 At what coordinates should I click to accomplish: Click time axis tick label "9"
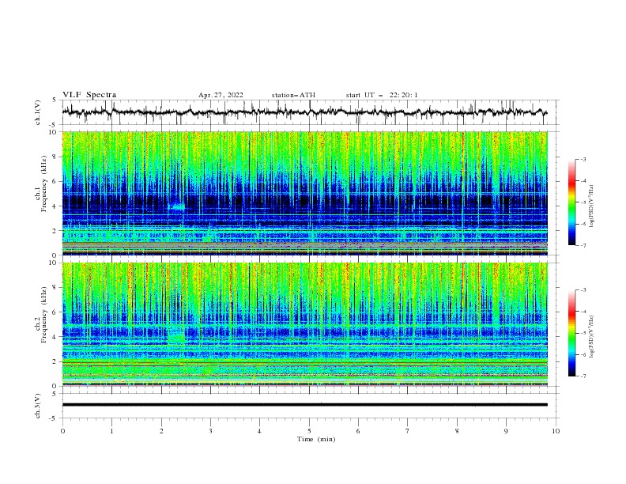point(506,431)
